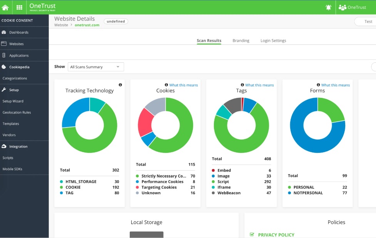
Task: Click the Embed legend row
Action: 241,170
